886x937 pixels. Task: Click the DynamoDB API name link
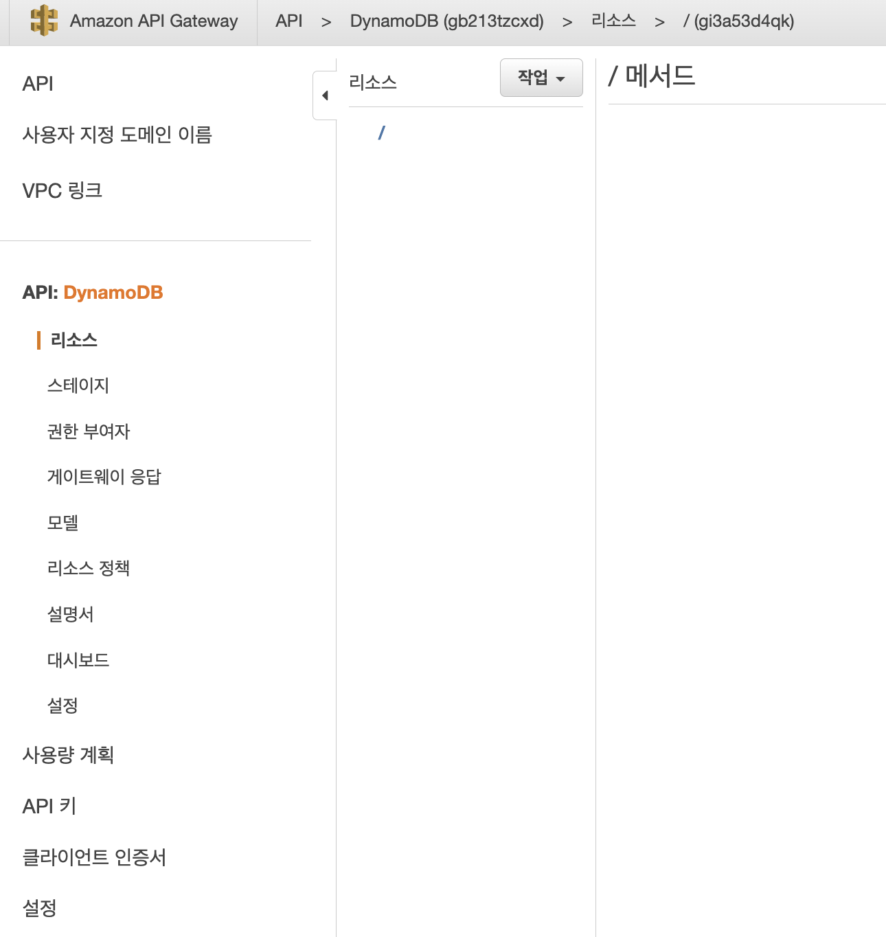(113, 293)
